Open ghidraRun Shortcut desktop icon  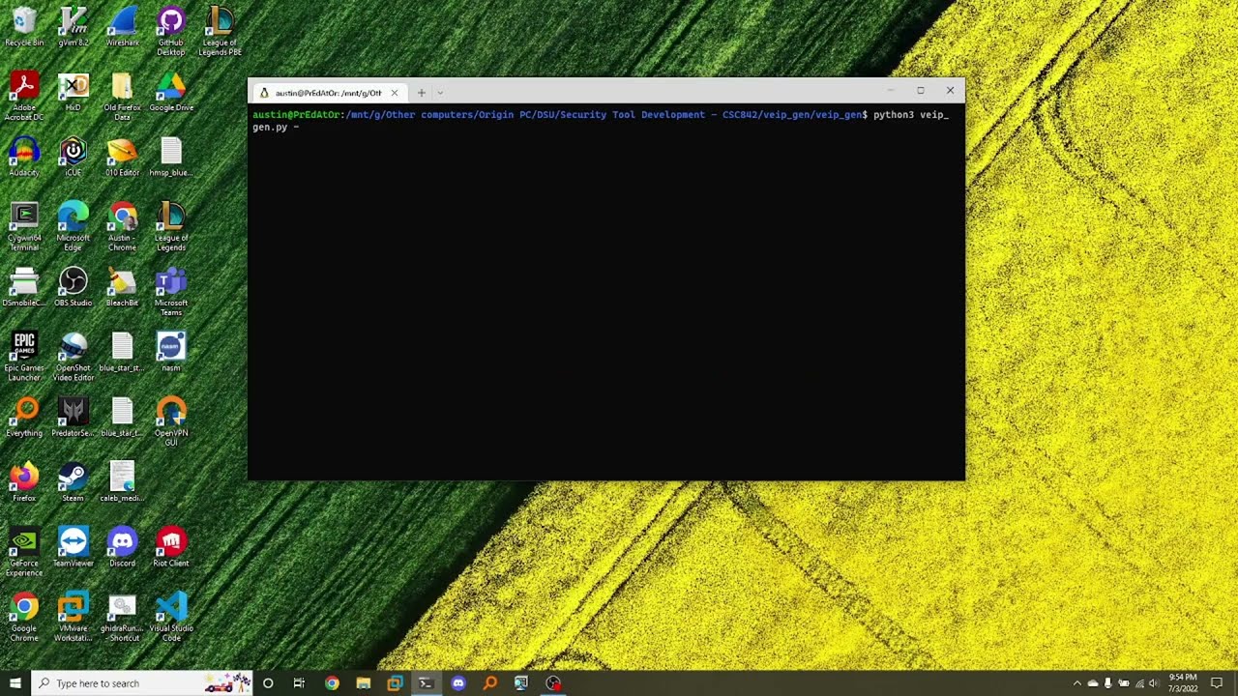pyautogui.click(x=122, y=617)
